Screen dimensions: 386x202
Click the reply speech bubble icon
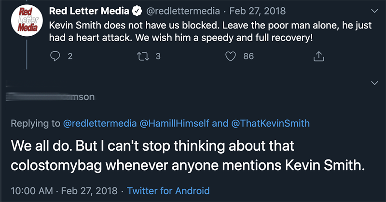55,56
